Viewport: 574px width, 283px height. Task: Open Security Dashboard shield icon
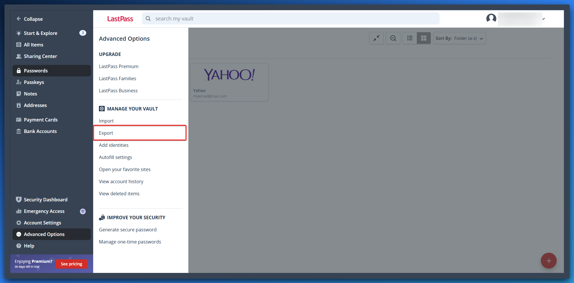click(19, 200)
